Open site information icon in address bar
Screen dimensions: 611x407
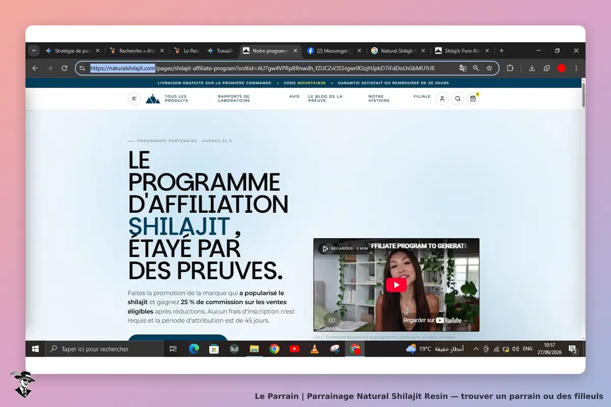(x=82, y=68)
